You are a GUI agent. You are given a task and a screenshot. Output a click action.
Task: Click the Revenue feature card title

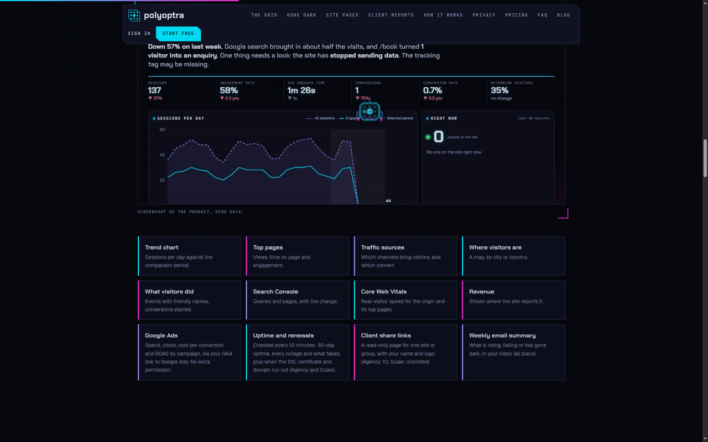(x=482, y=292)
